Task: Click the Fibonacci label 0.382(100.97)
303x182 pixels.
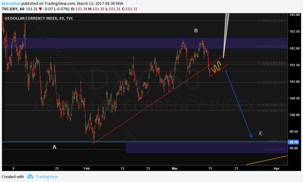Action: click(x=272, y=82)
